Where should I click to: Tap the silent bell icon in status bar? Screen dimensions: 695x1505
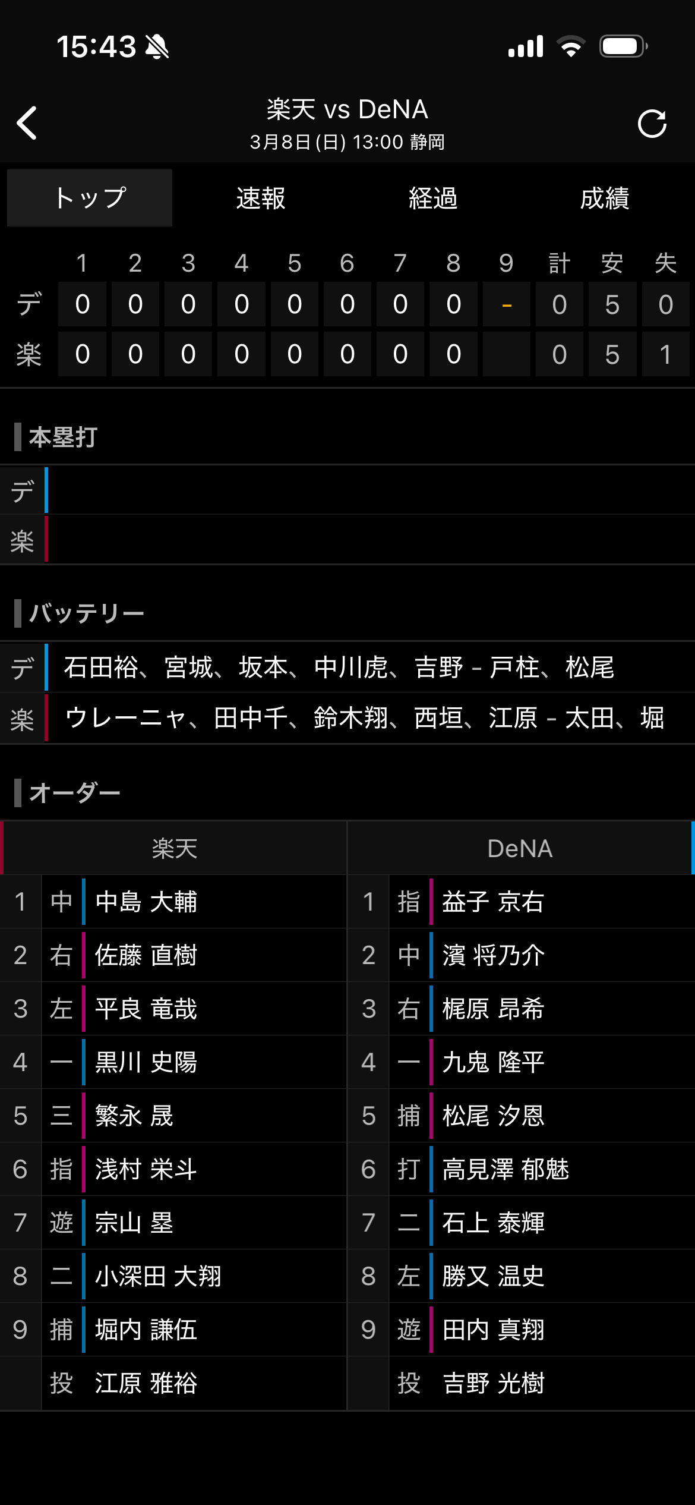pyautogui.click(x=157, y=46)
